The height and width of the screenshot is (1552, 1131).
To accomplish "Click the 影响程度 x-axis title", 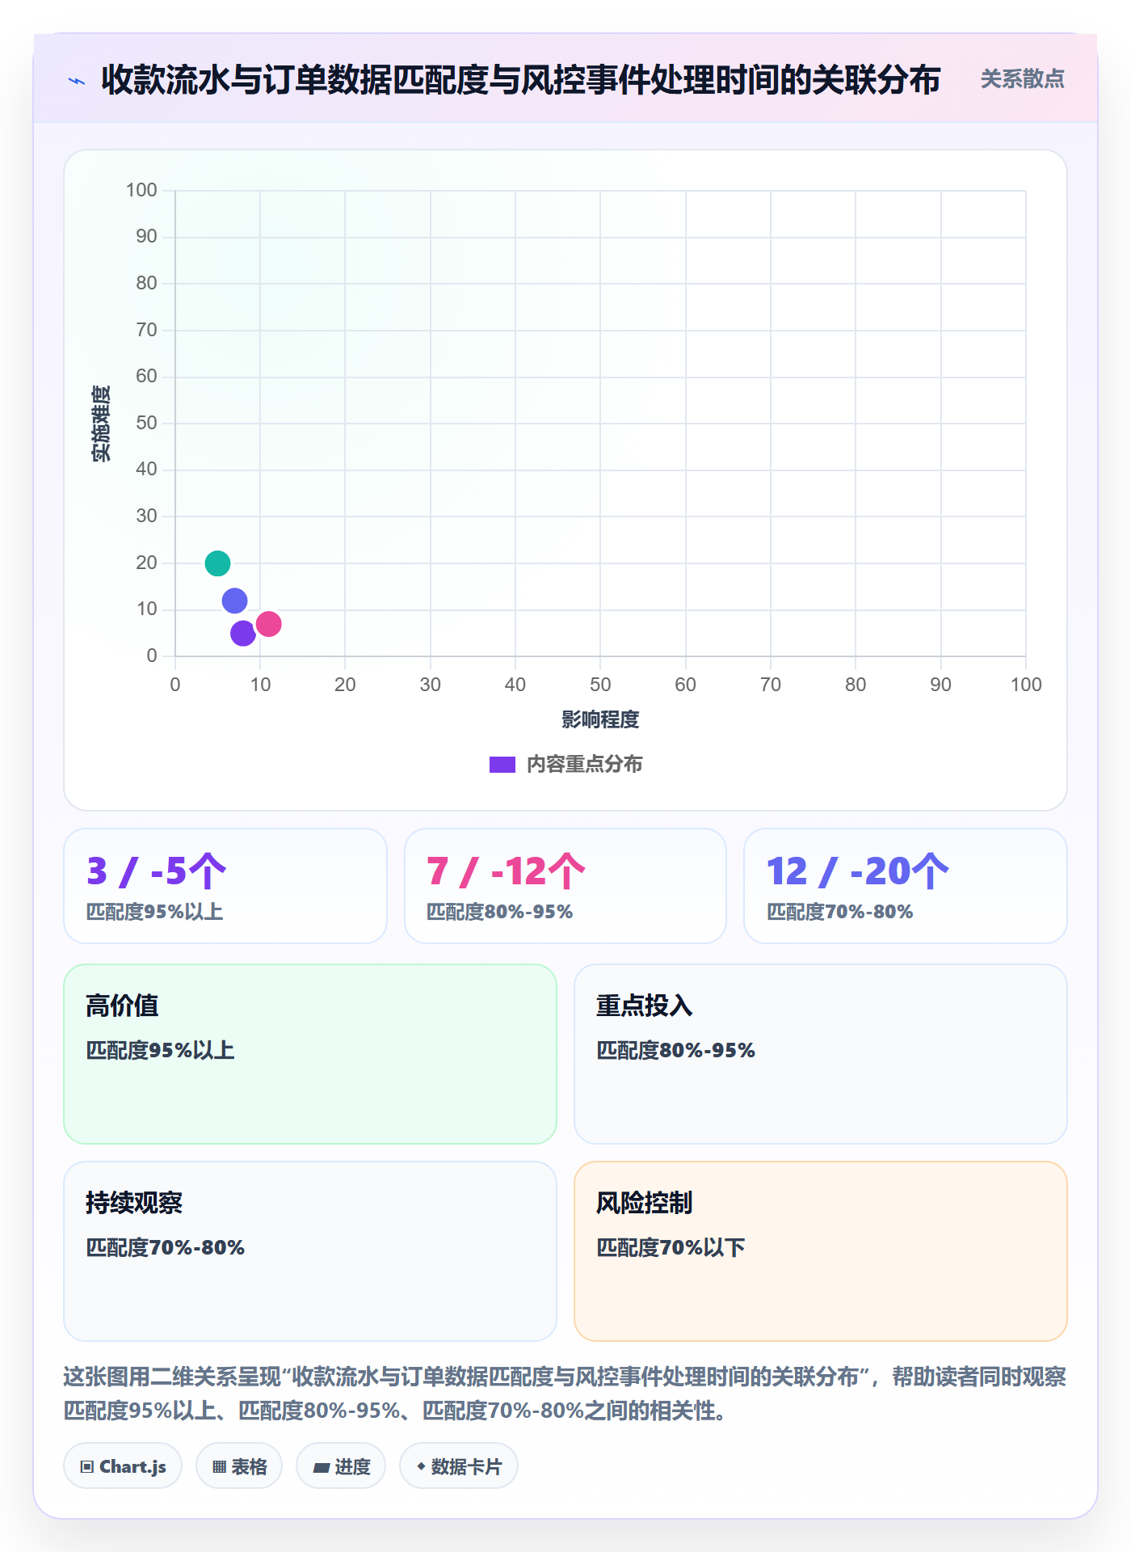I will pyautogui.click(x=600, y=719).
